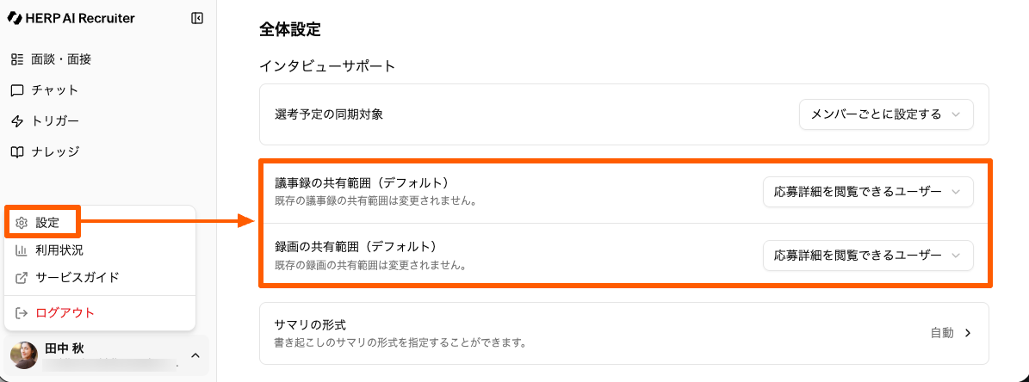Screen dimensions: 1029x382
Task: Open the 議事録の共有範囲 dropdown
Action: [x=868, y=193]
